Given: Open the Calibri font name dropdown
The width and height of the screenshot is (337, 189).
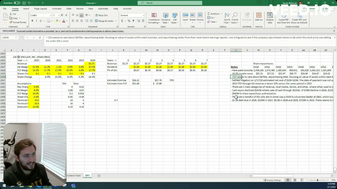Looking at the screenshot, I should coord(51,15).
